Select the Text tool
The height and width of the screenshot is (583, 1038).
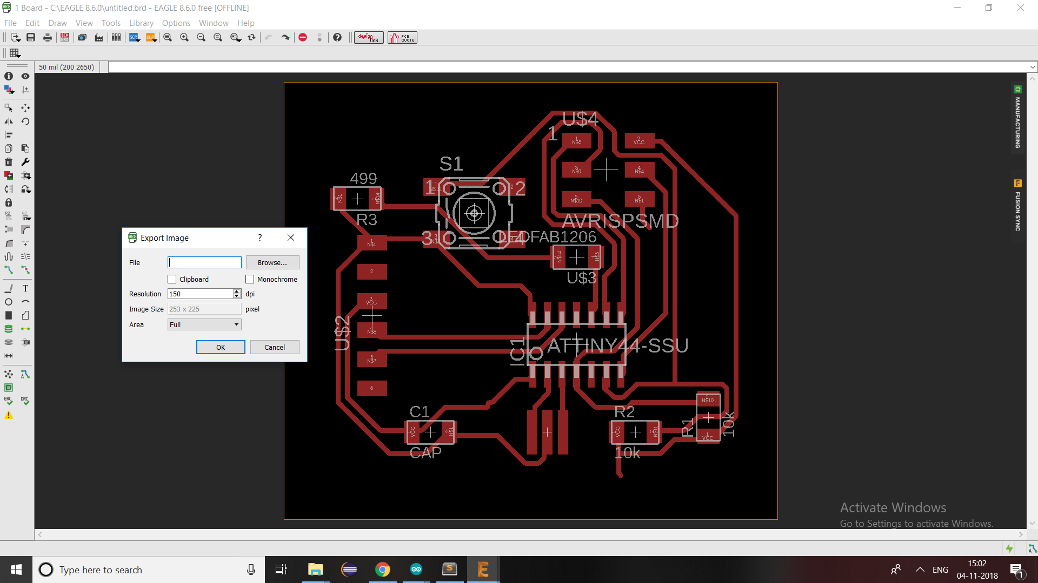(25, 288)
